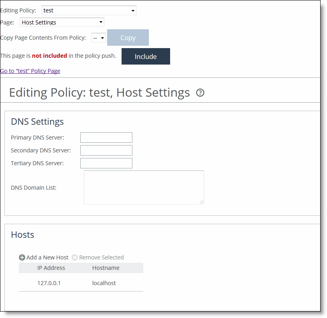This screenshot has width=327, height=318.
Task: Select the 127.0.0.1 IP address cell
Action: click(x=49, y=283)
